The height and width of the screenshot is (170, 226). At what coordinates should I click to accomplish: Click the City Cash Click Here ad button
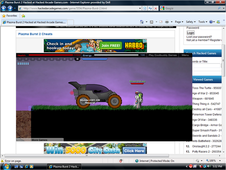(134, 151)
